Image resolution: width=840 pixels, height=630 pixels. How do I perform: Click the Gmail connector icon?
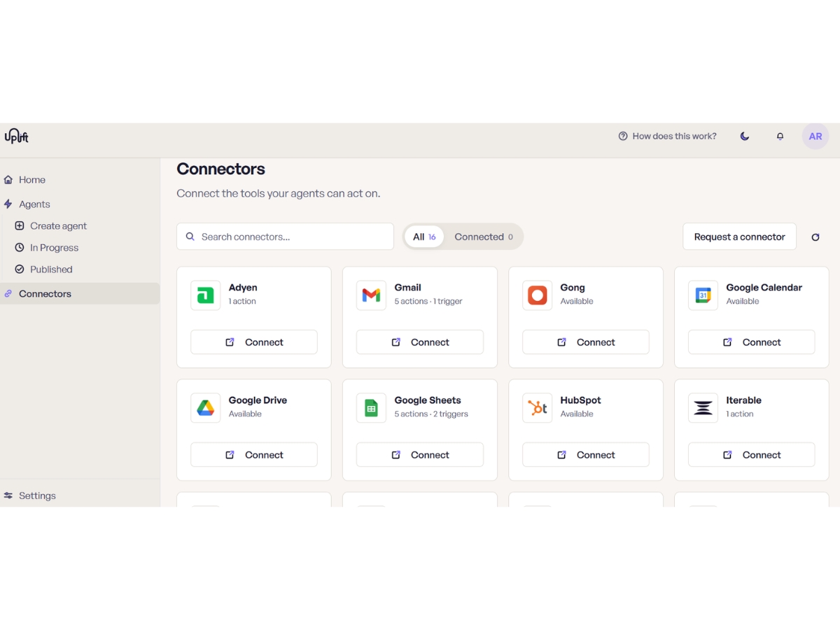371,295
